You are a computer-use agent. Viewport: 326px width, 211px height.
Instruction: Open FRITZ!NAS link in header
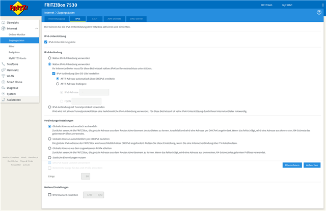266,5
